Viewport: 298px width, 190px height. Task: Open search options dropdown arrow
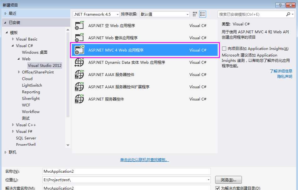coord(293,14)
